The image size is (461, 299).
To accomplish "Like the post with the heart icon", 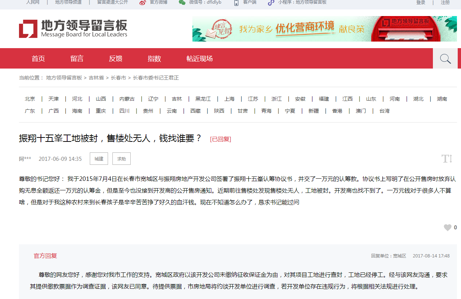I will coord(447,227).
